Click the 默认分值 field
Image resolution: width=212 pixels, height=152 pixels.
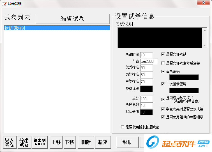pos(146,112)
